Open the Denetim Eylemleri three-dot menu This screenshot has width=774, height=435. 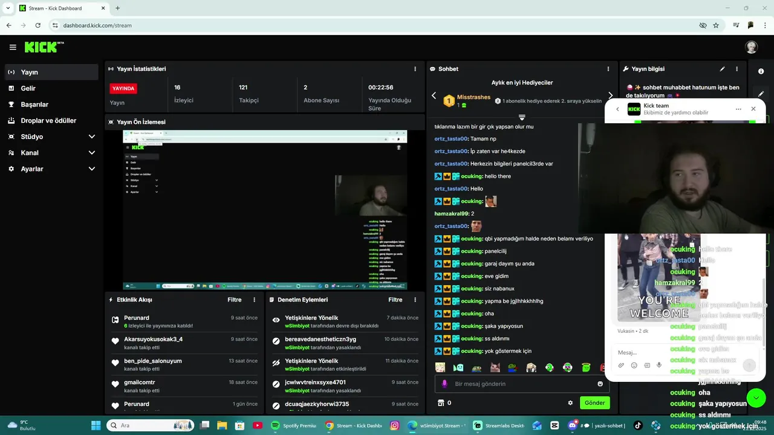415,300
